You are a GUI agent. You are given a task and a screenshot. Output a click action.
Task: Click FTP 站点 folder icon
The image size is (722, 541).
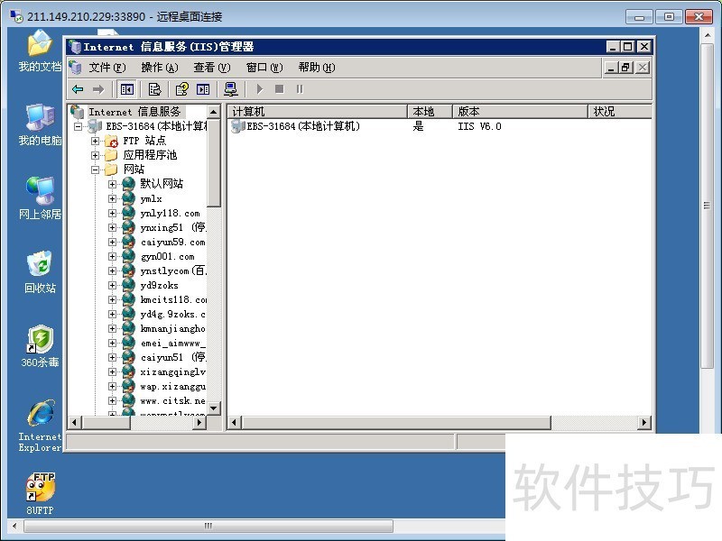[111, 141]
